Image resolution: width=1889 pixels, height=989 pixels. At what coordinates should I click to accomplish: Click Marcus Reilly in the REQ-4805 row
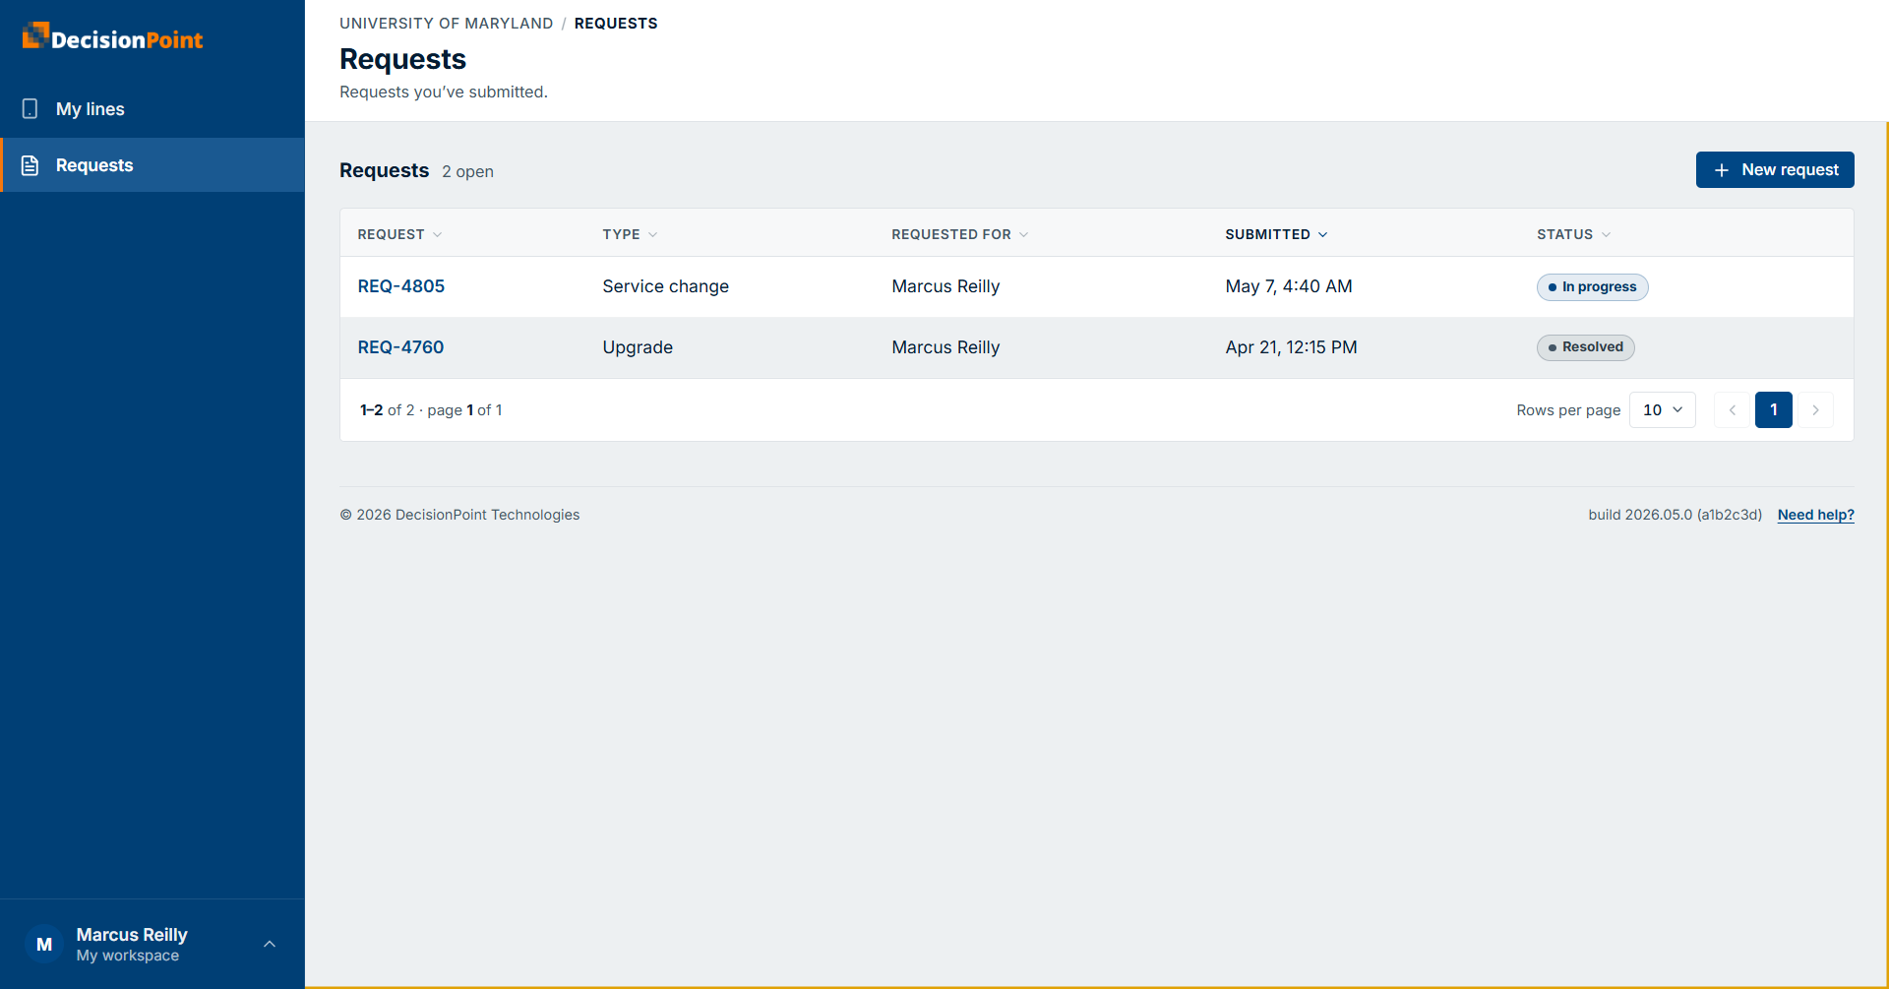(x=945, y=286)
